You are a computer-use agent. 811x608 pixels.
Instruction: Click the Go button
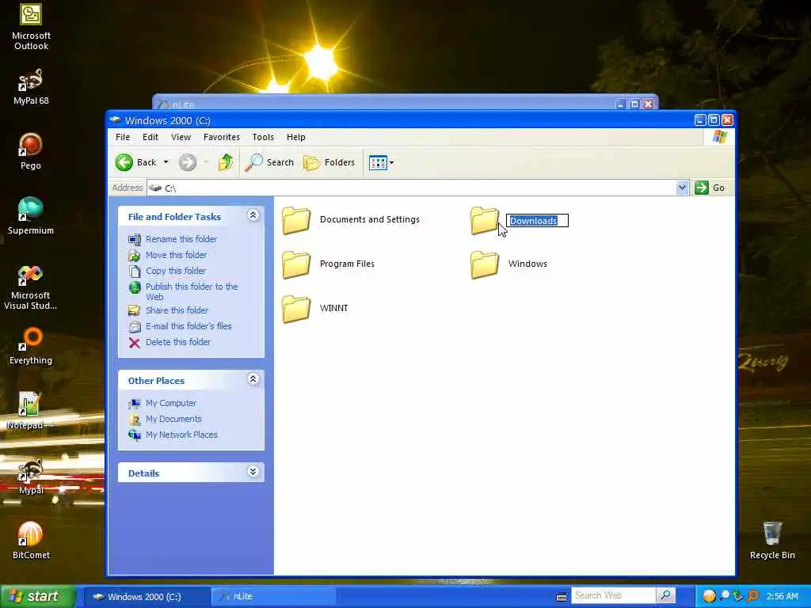[710, 188]
